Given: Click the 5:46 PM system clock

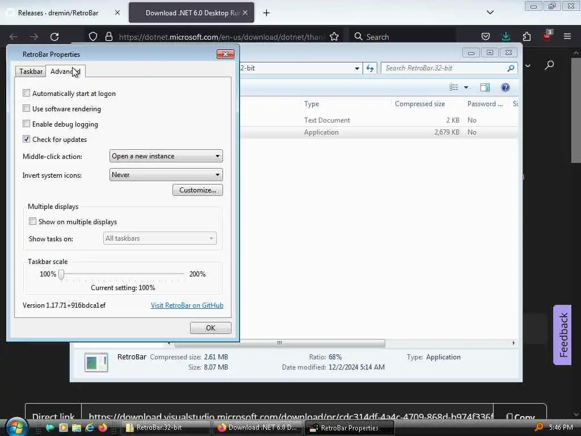Looking at the screenshot, I should [561, 427].
